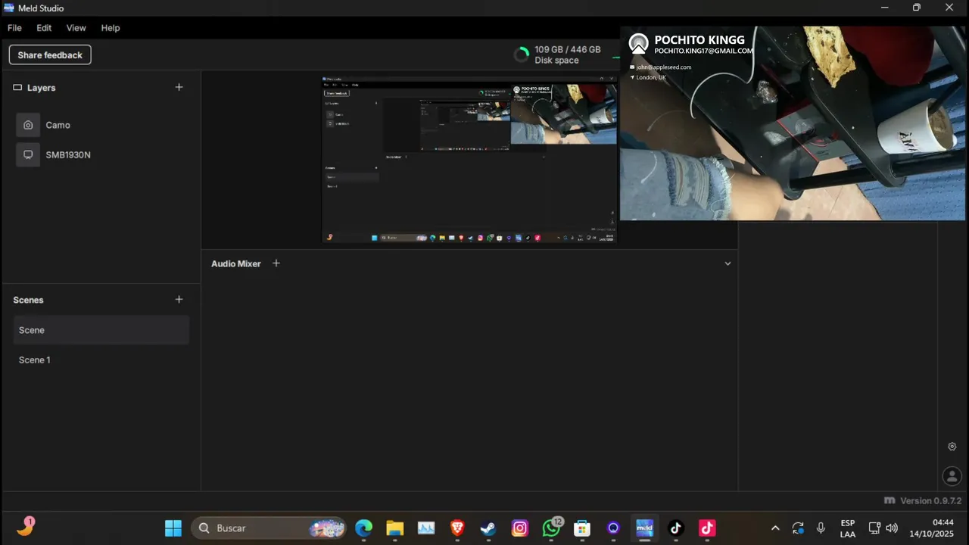Collapse the Audio Mixer panel chevron
Image resolution: width=969 pixels, height=545 pixels.
[728, 263]
